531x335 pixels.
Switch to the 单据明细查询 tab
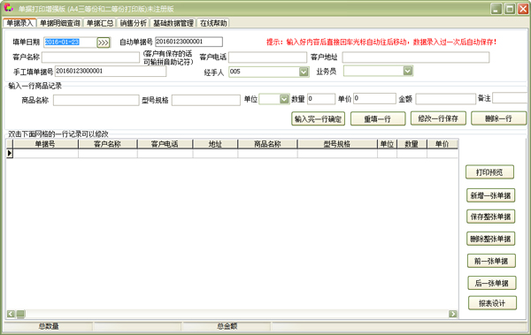point(60,23)
